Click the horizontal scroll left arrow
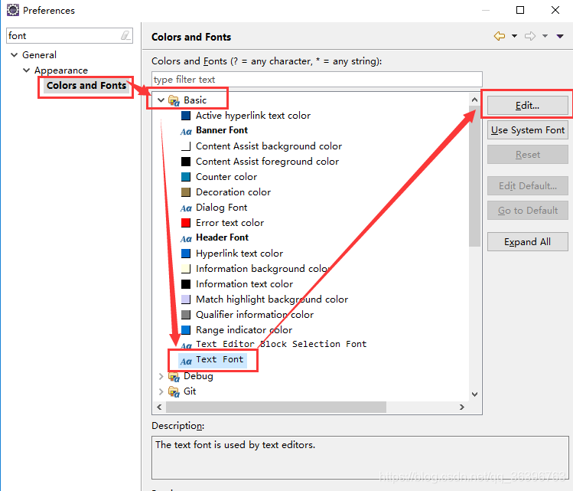This screenshot has height=491, width=573. [x=159, y=408]
